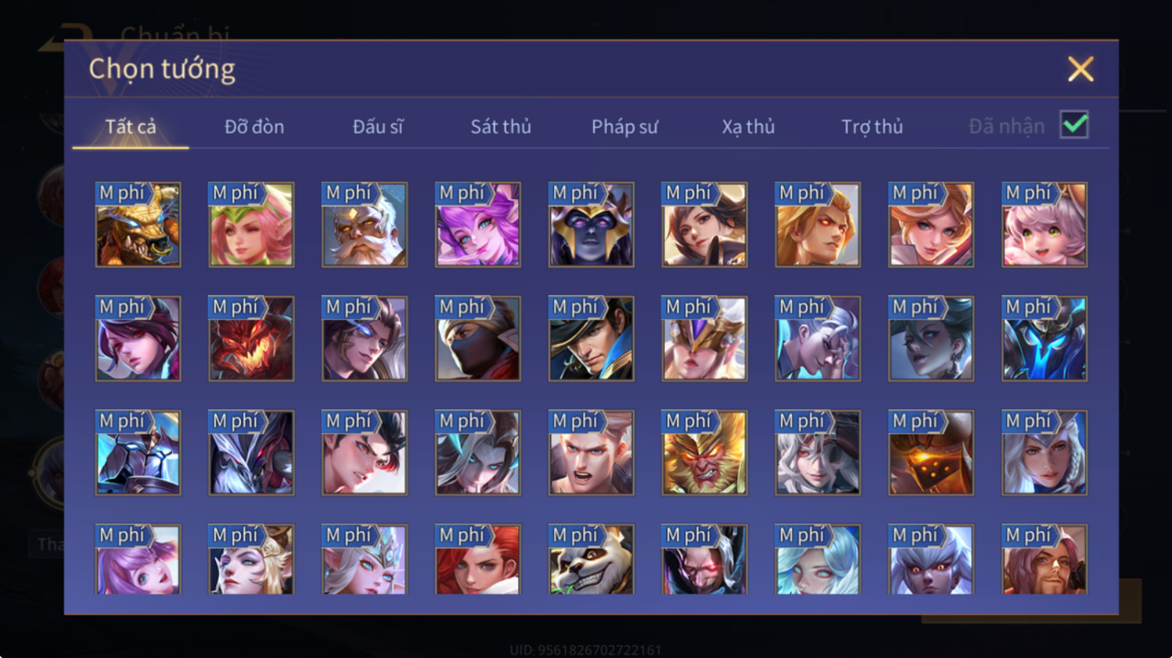Choose the masked ninja hero portrait
Viewport: 1172px width, 658px height.
pos(478,338)
